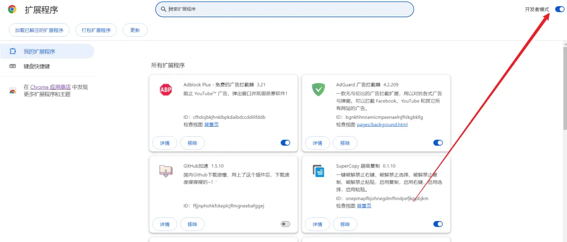Screen dimensions: 567x242
Task: Click AdGuard ID bgnkhhnnamicmpeenaelnjfhikgbkllg
Action: 380,117
